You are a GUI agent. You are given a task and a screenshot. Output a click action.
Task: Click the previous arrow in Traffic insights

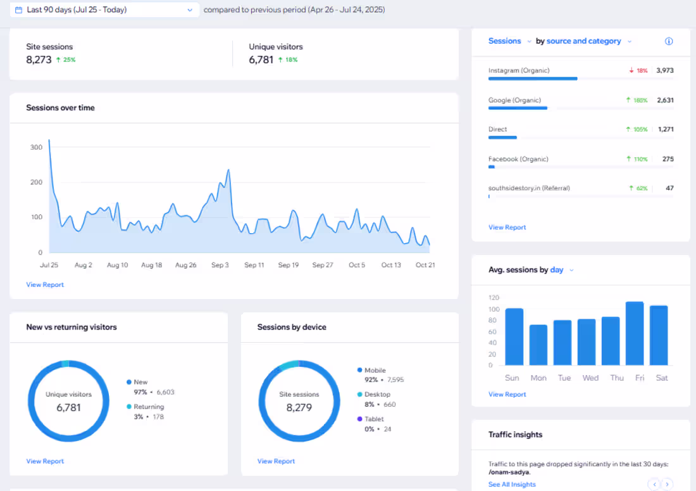tap(654, 483)
